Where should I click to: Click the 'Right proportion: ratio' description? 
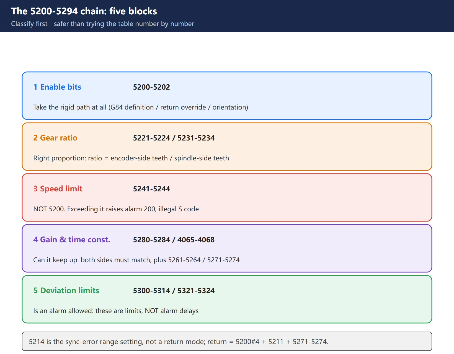131,158
